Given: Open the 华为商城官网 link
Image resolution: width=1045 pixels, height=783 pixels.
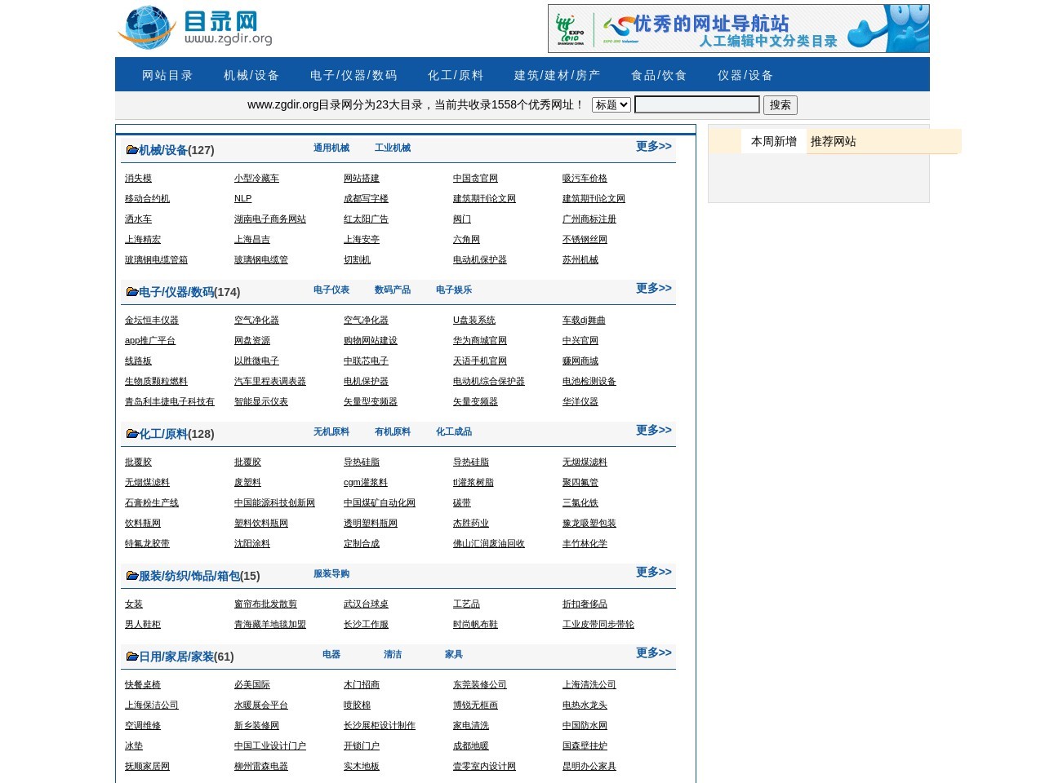Looking at the screenshot, I should [479, 340].
